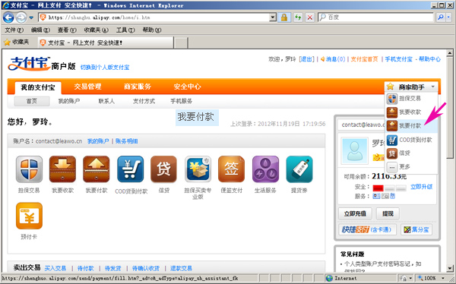Viewport: 456px width, 284px height.
Task: Select 信贷 in the 商家助手 dropdown
Action: click(x=411, y=153)
